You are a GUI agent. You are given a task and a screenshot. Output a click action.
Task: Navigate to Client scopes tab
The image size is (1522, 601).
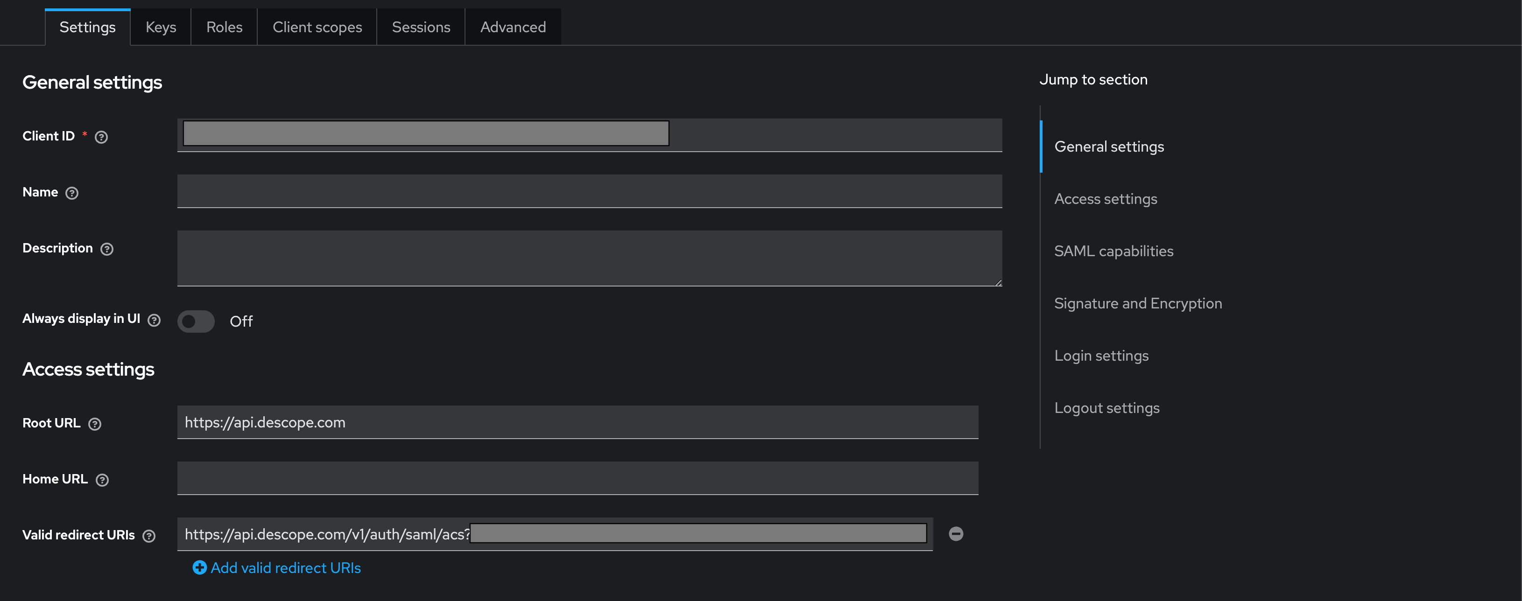317,26
